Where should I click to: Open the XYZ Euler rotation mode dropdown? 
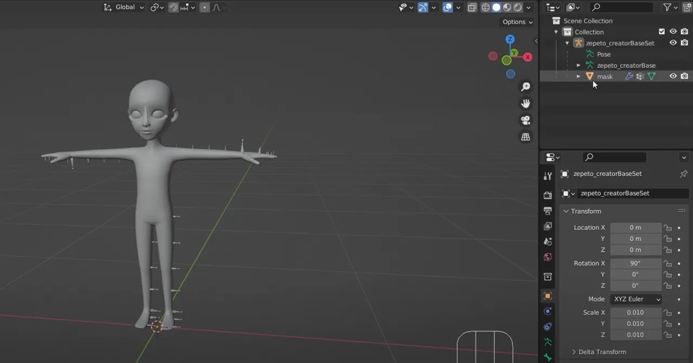click(636, 299)
